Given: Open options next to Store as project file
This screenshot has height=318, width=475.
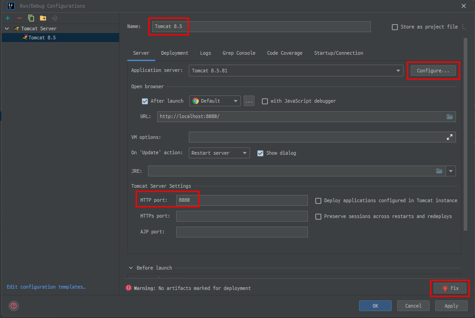Looking at the screenshot, I should (x=464, y=27).
